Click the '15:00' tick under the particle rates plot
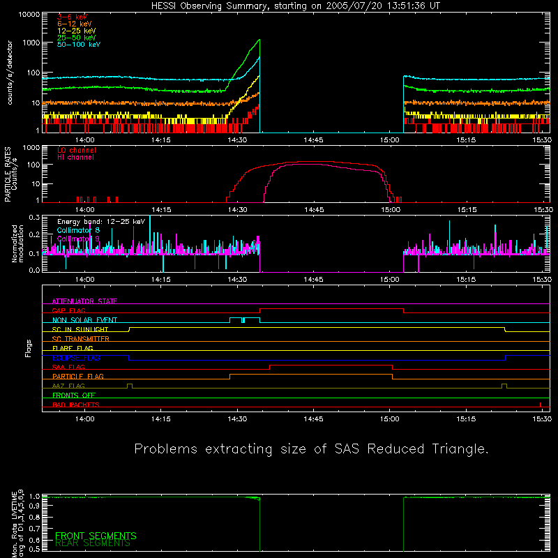Image resolution: width=558 pixels, height=558 pixels. tap(391, 210)
